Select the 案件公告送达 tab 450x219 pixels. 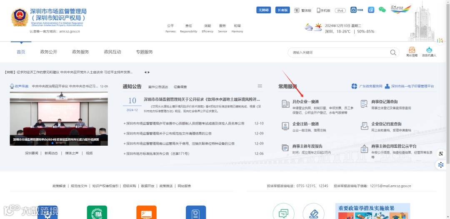[158, 87]
